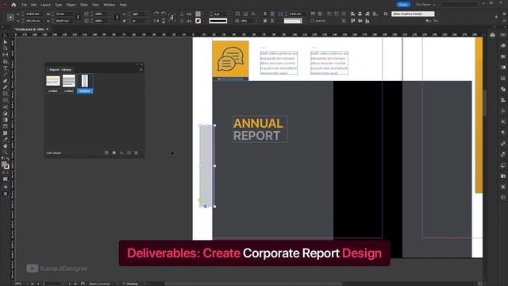
Task: Open the stroke weight dropdown
Action: pyautogui.click(x=229, y=14)
